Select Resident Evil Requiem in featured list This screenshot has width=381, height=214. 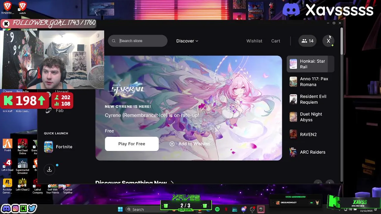[x=310, y=99]
